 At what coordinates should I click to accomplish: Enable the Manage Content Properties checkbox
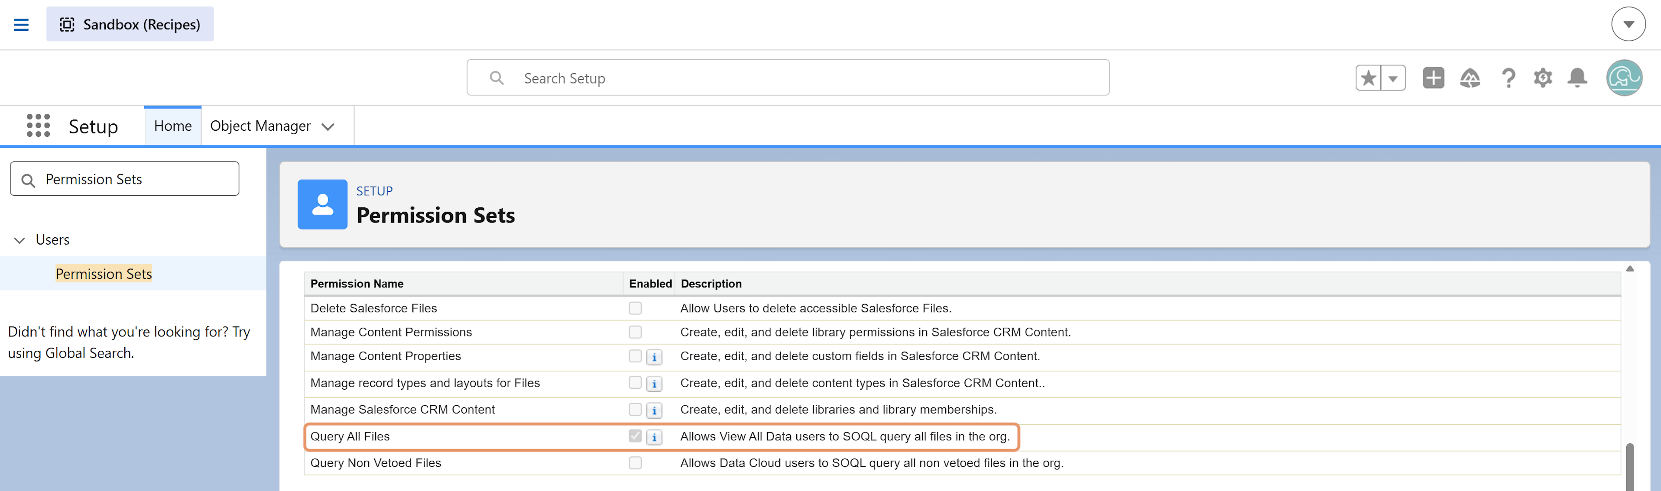(635, 356)
